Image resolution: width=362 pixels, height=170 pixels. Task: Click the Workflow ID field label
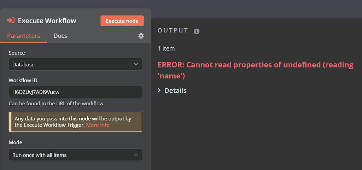click(x=23, y=80)
